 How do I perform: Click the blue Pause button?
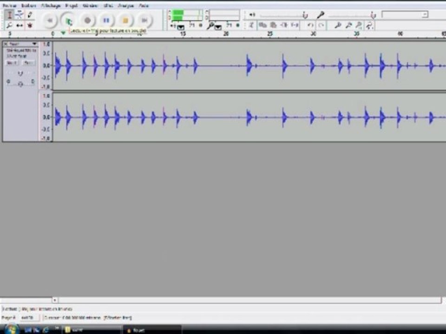point(106,20)
